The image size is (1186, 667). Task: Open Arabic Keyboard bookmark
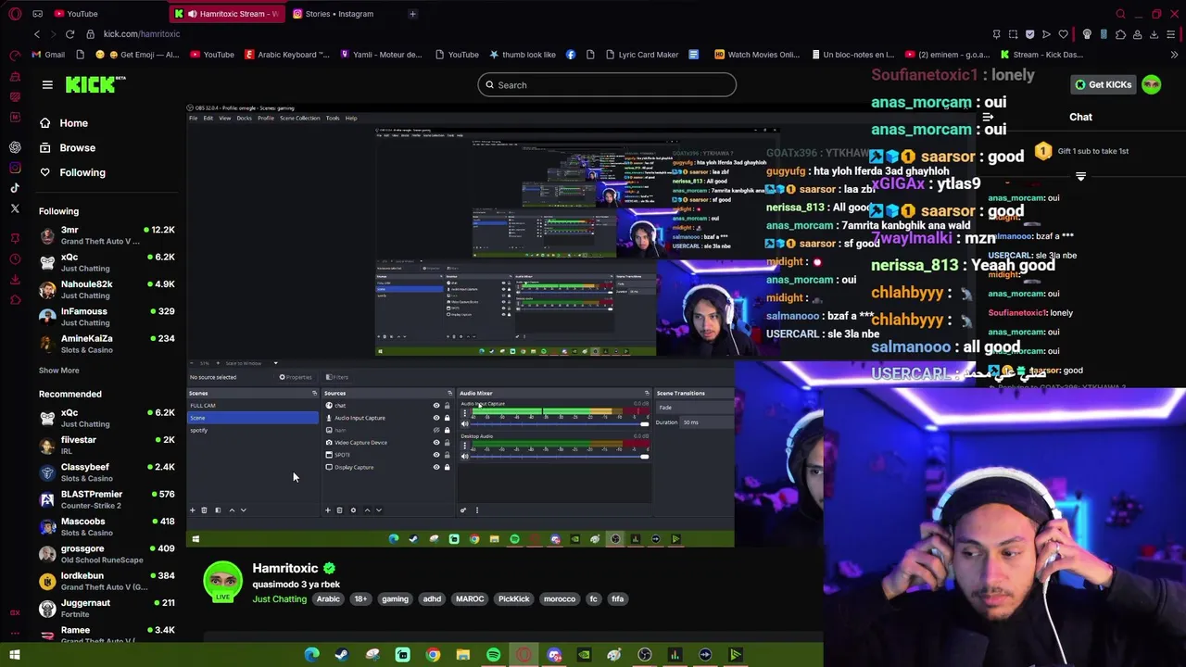coord(286,55)
